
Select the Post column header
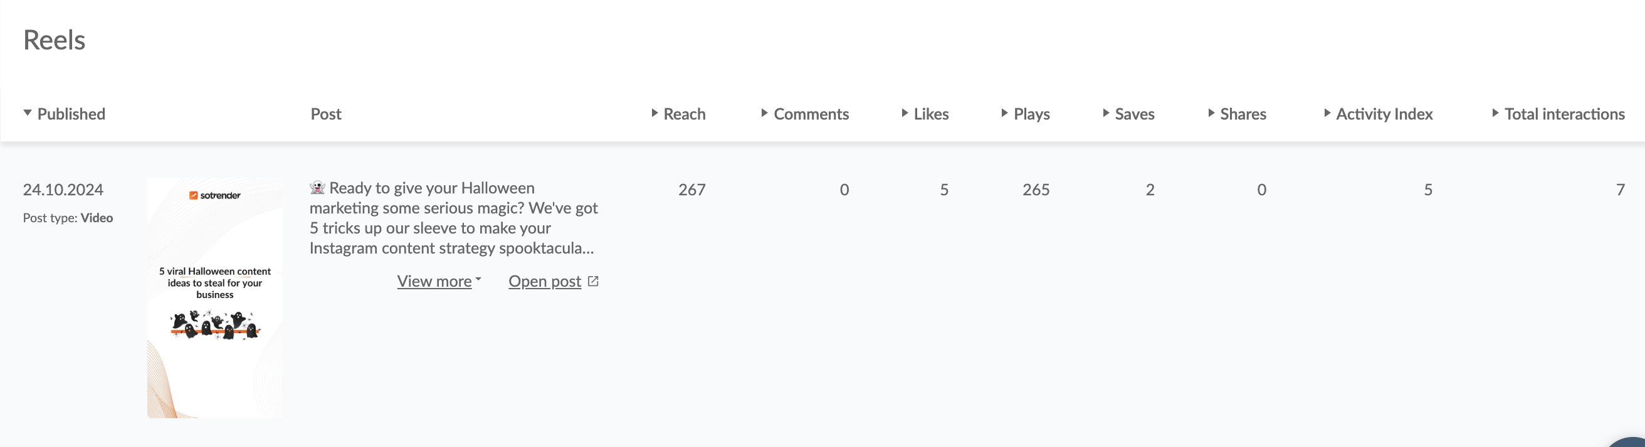pos(326,114)
